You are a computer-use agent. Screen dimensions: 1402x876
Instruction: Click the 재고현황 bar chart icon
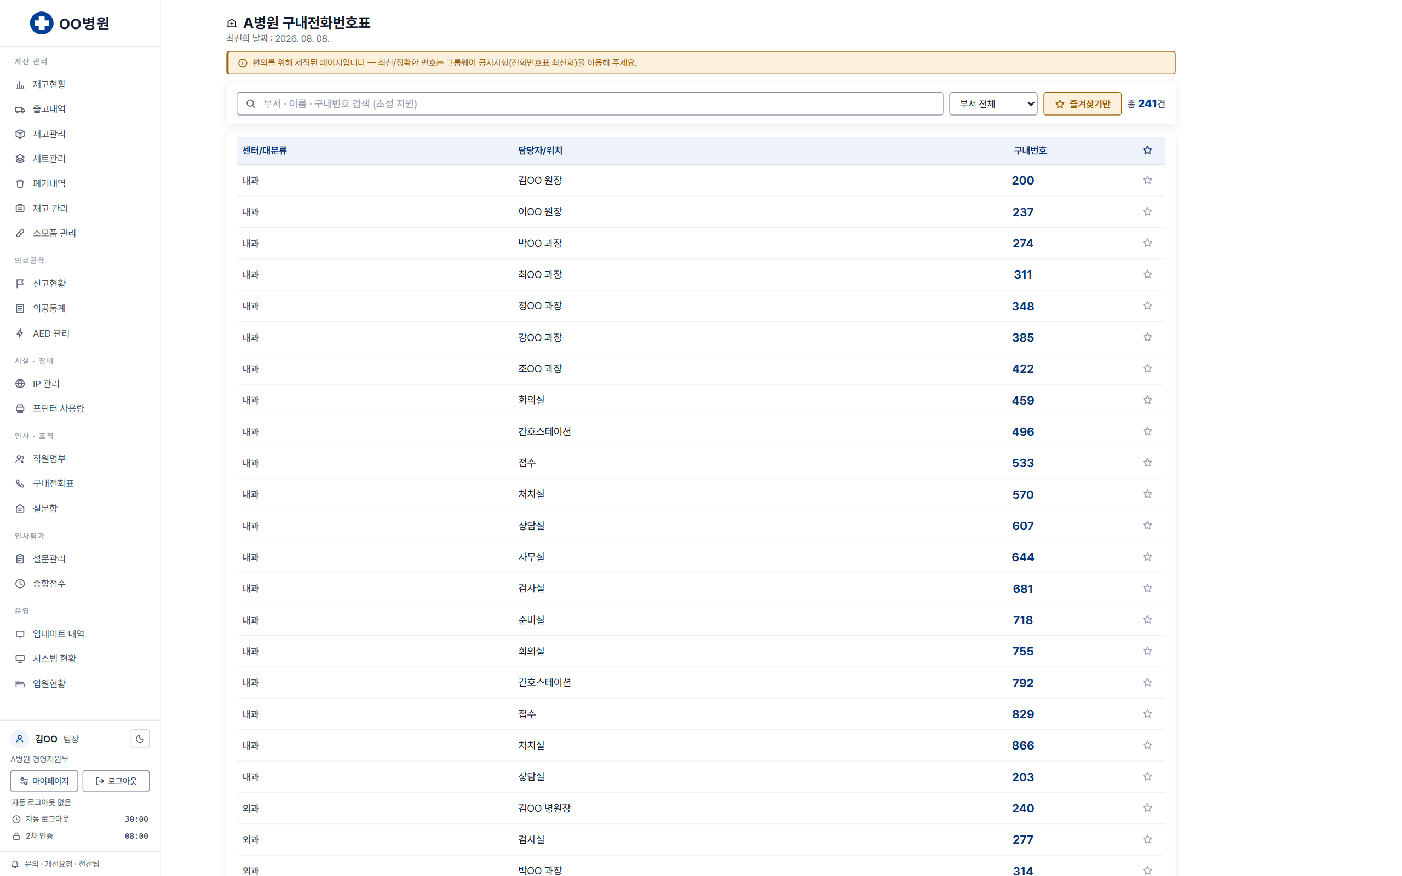[20, 84]
